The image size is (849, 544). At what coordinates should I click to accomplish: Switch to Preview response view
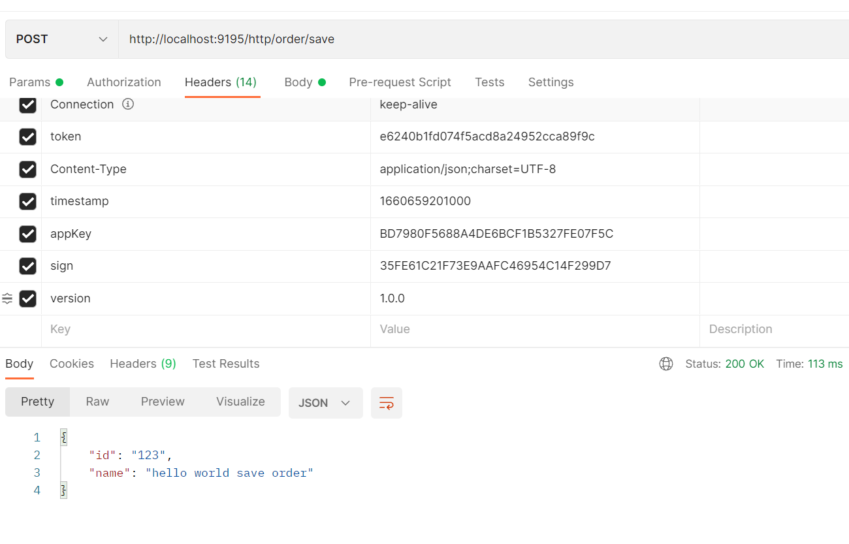pyautogui.click(x=163, y=402)
